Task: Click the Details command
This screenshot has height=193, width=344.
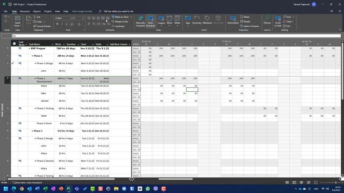Action: tap(245, 21)
